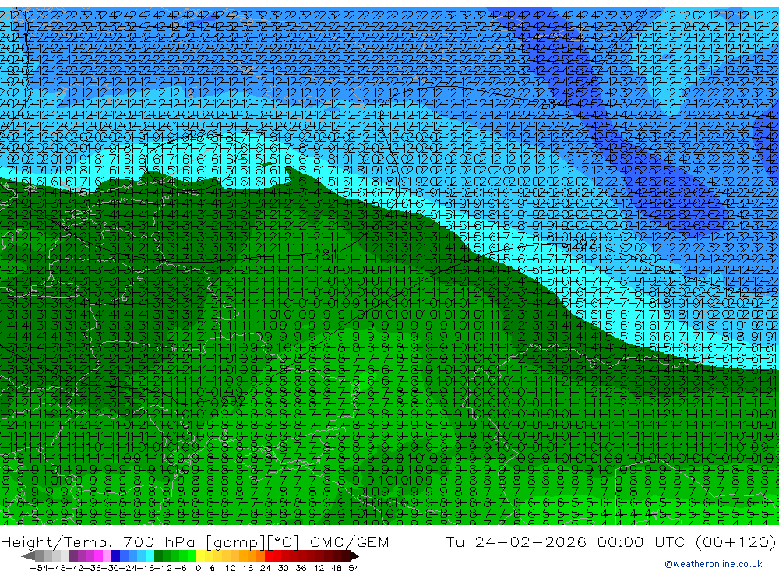Click the '284' contour label over green land
This screenshot has width=779, height=571.
(326, 255)
